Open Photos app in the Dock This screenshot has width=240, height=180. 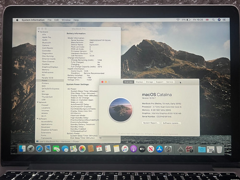pos(82,149)
